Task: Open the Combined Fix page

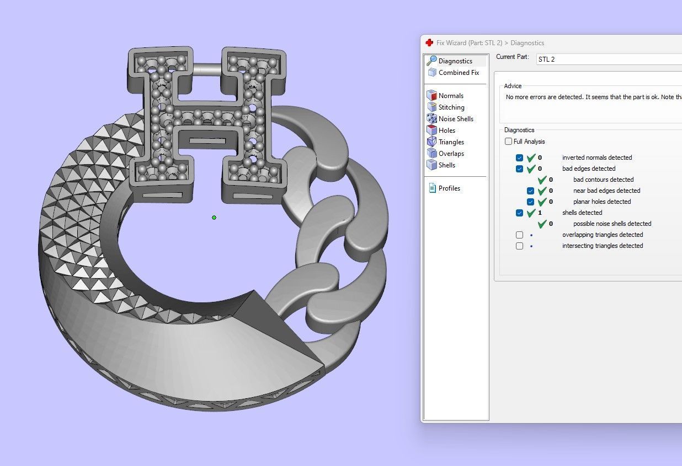Action: 459,73
